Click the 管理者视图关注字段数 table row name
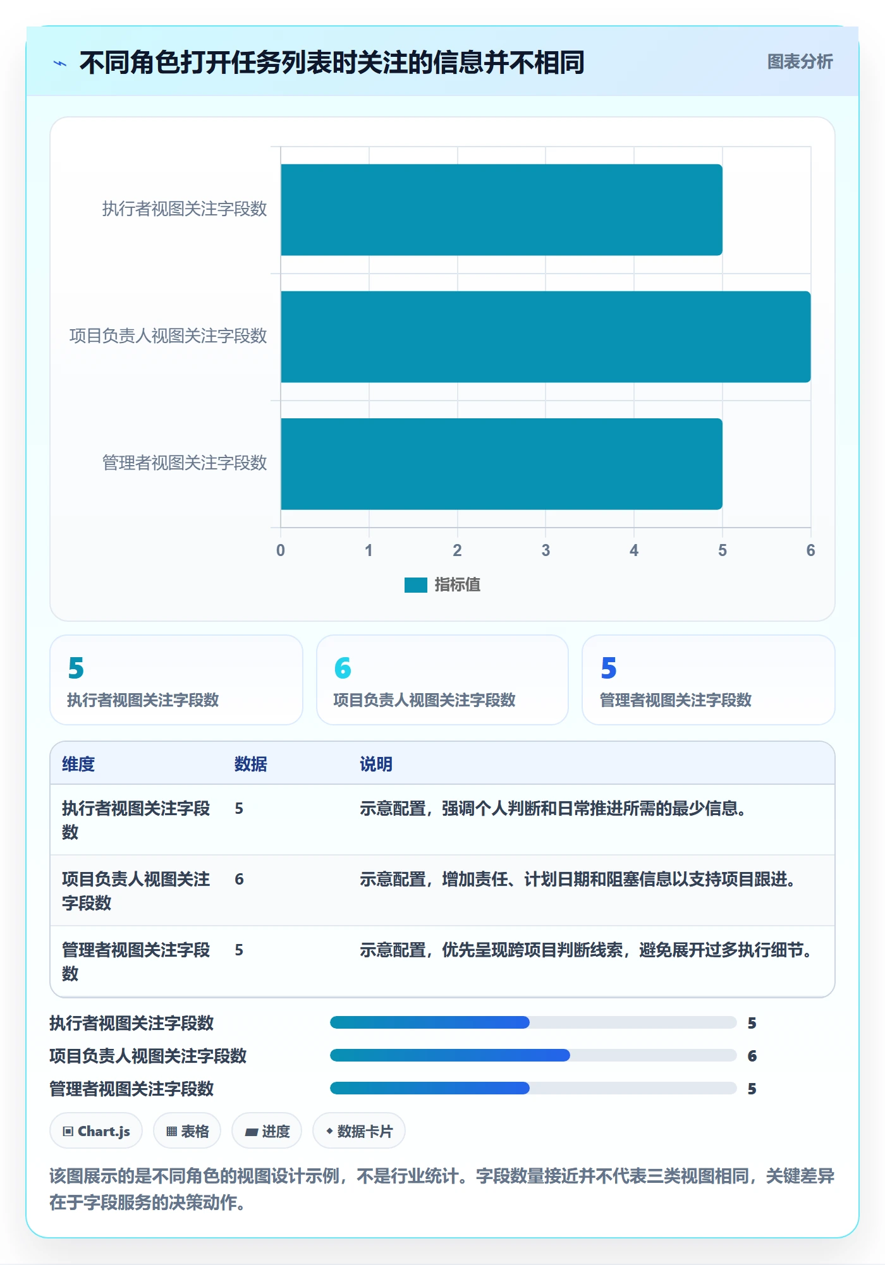This screenshot has width=885, height=1265. pos(136,962)
